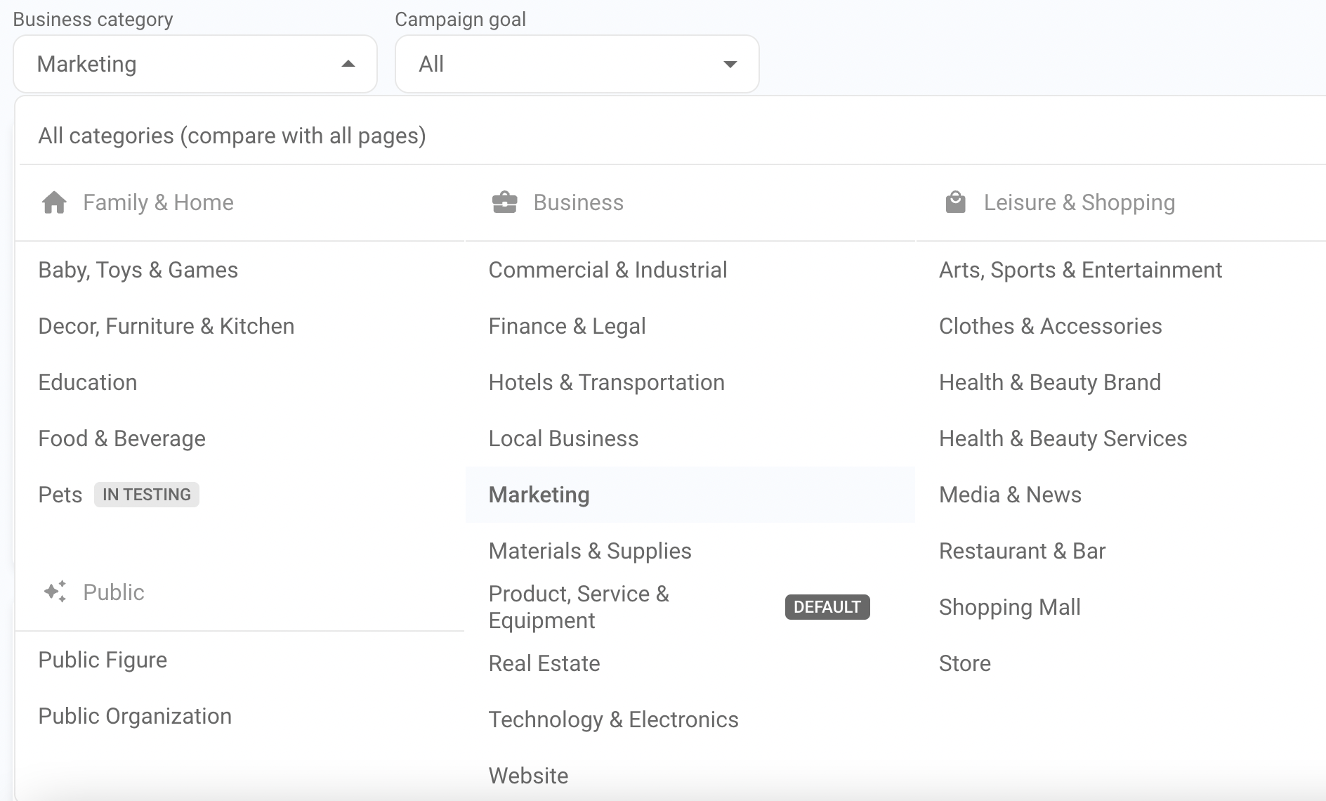Pick Finance & Legal from the list
The height and width of the screenshot is (801, 1326).
567,326
